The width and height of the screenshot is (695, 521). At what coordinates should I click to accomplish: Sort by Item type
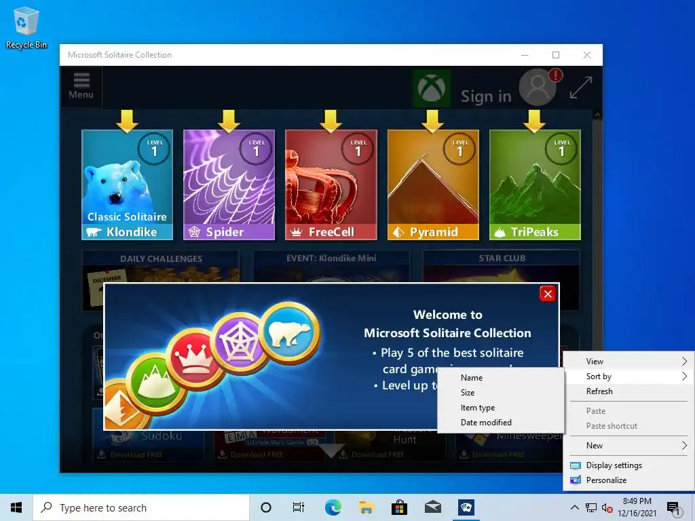point(500,408)
